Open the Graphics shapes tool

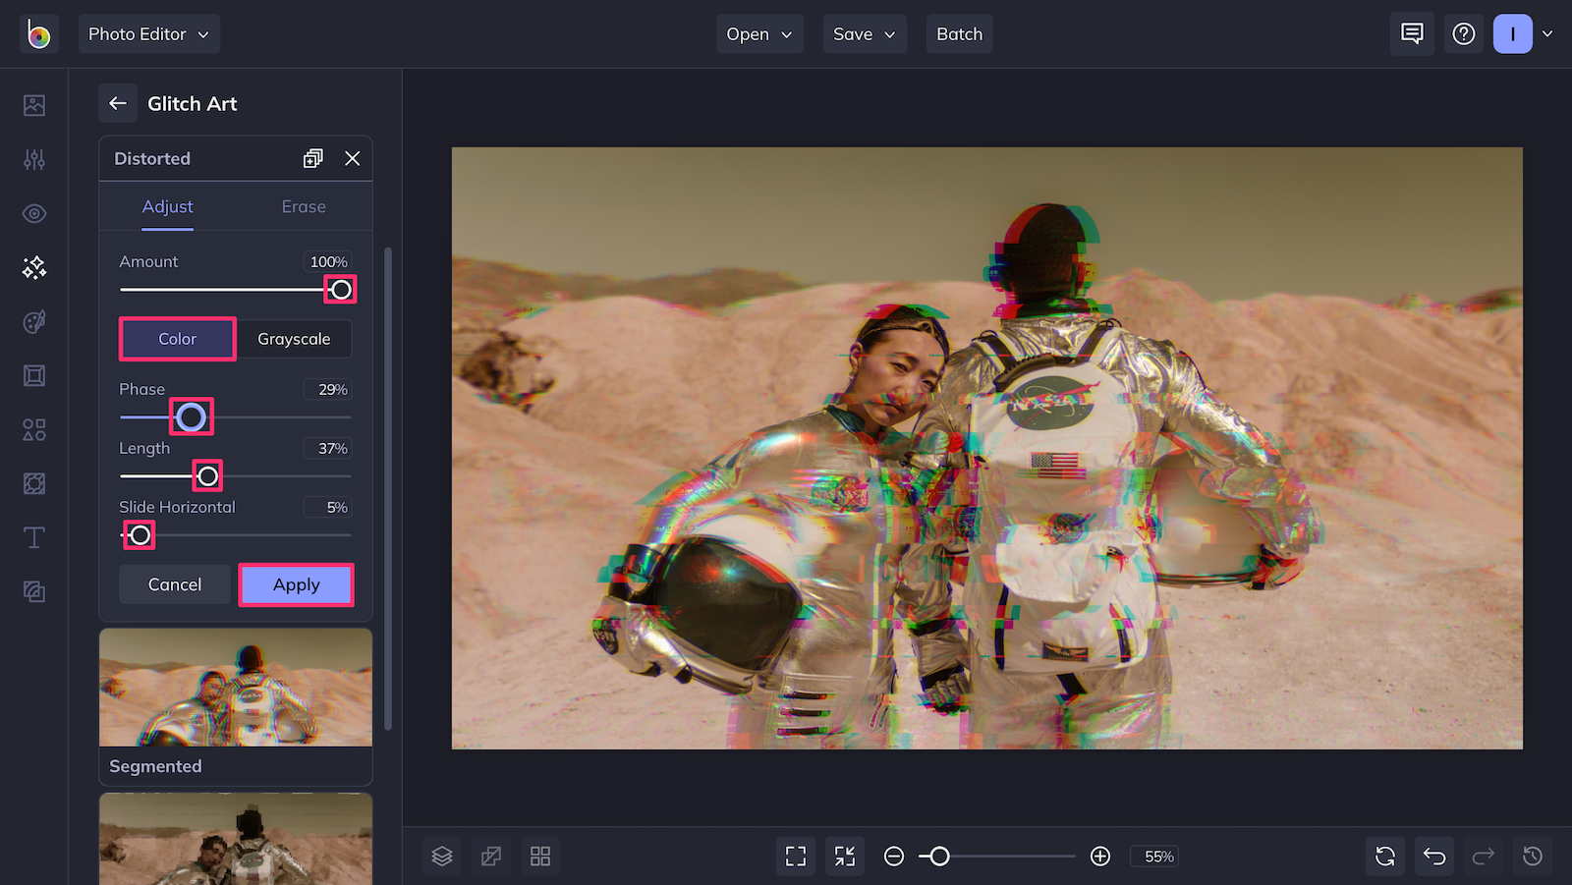pyautogui.click(x=33, y=429)
